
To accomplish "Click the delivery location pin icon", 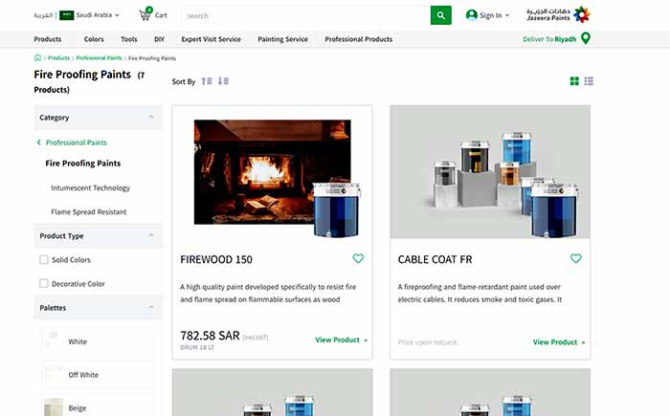I will pyautogui.click(x=586, y=38).
